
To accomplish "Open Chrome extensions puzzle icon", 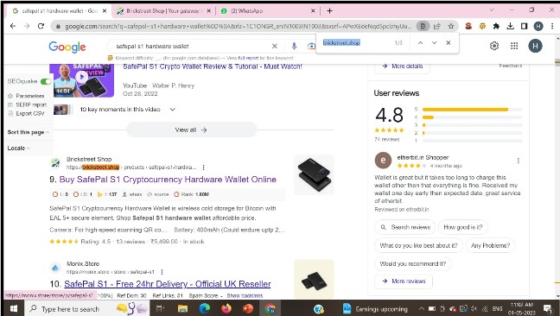I will (496, 26).
